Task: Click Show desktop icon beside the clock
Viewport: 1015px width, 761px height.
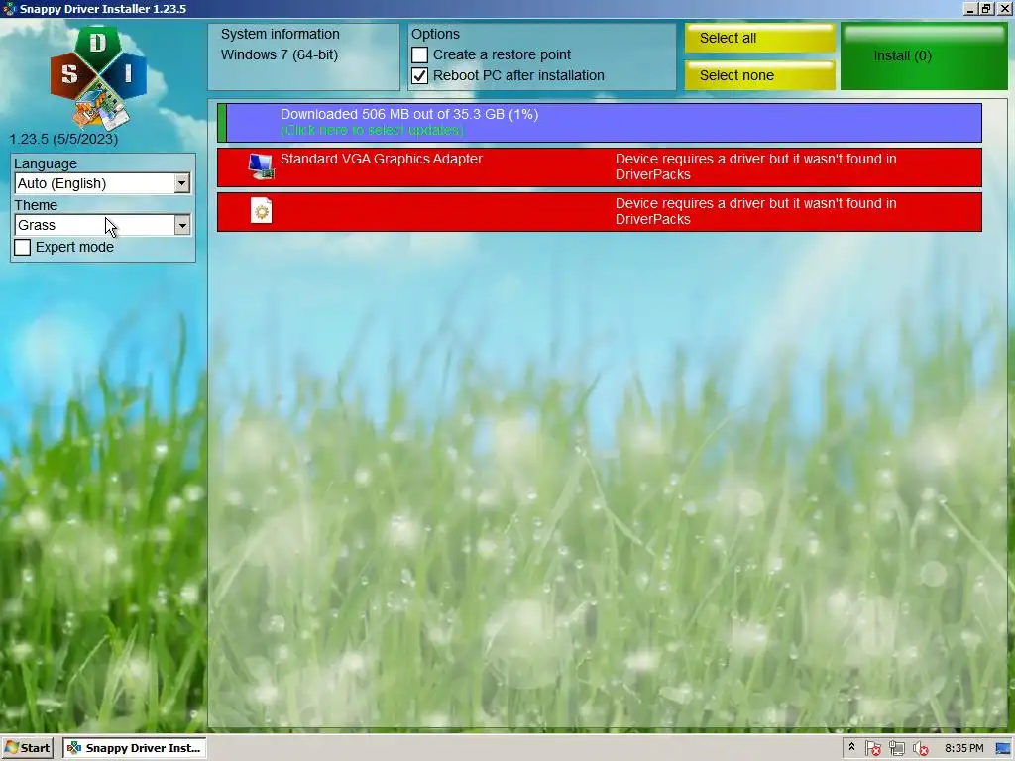Action: click(1003, 748)
